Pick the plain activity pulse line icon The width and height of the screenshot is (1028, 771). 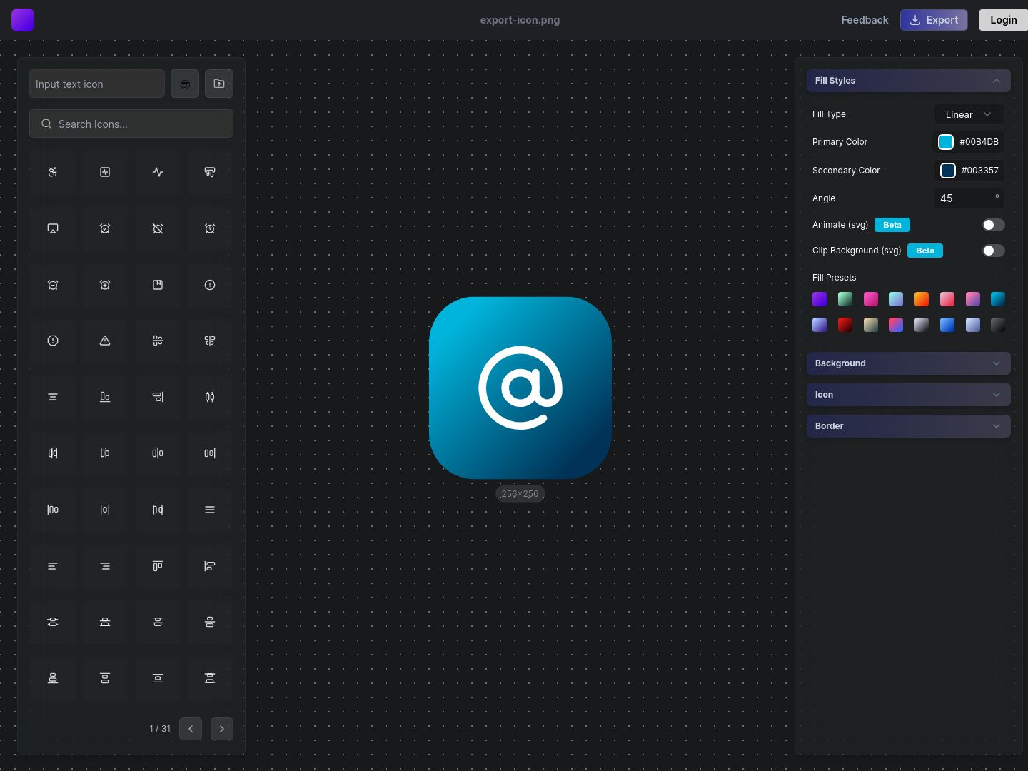158,172
